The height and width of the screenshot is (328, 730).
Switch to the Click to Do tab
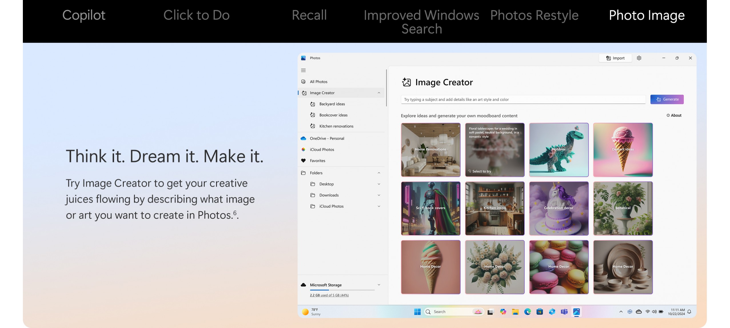point(196,15)
